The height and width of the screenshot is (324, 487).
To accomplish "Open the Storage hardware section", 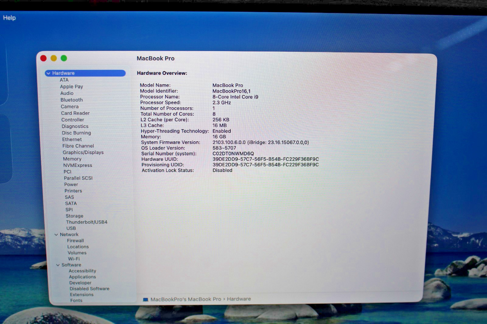I will click(75, 216).
